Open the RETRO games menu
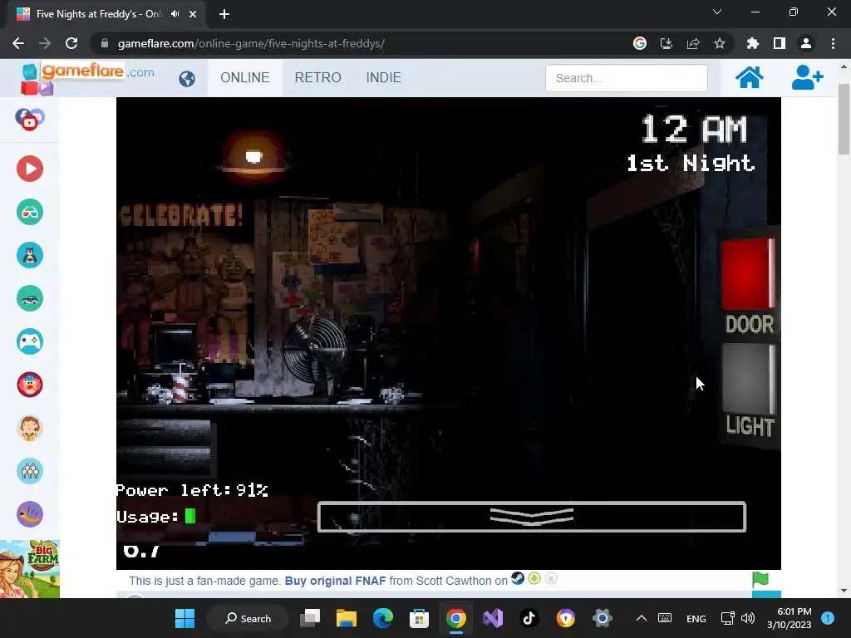 click(318, 77)
